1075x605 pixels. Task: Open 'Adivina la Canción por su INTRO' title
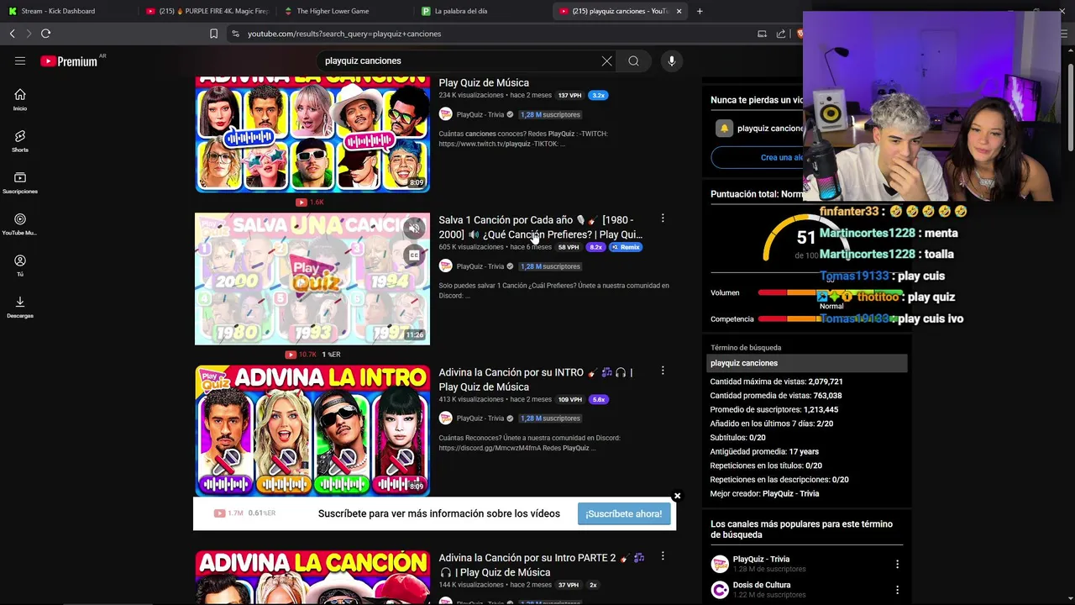[536, 379]
